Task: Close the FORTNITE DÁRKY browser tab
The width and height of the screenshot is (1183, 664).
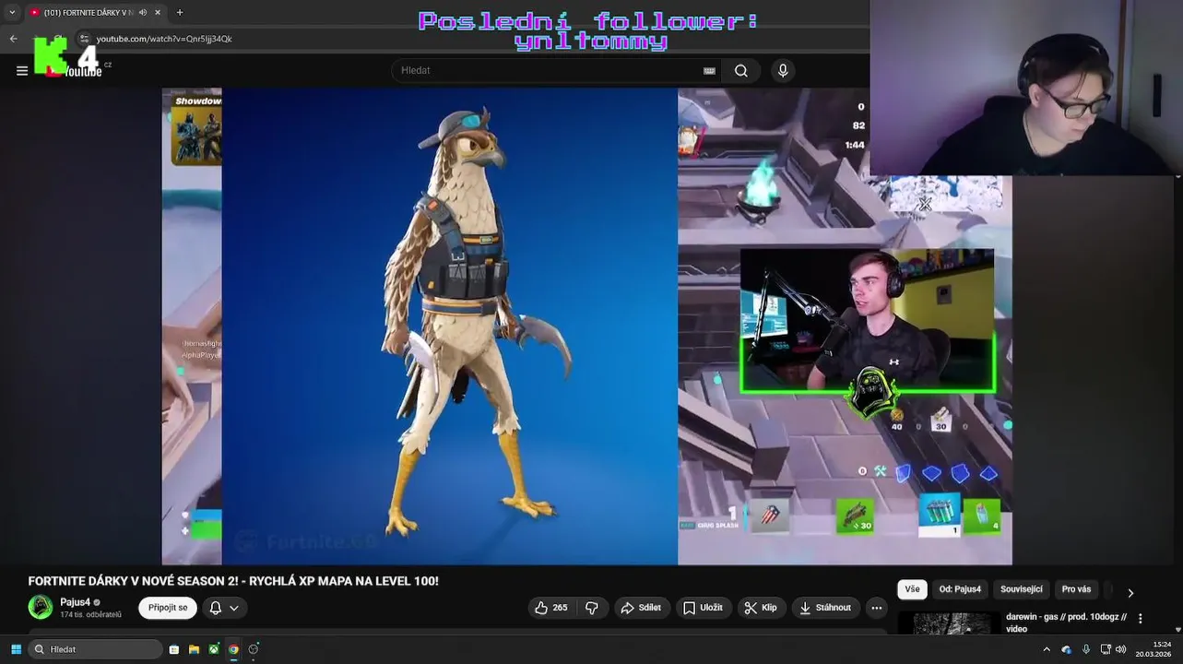Action: [158, 12]
